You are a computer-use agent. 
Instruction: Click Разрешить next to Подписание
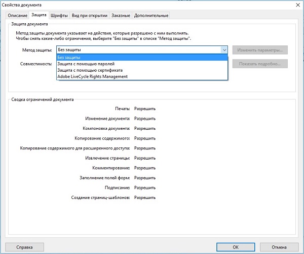pos(145,187)
